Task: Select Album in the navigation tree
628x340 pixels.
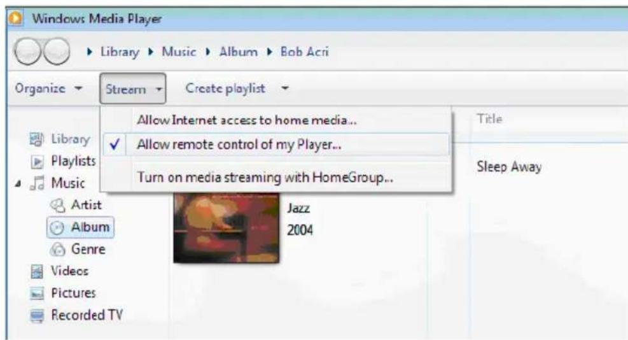Action: [90, 227]
